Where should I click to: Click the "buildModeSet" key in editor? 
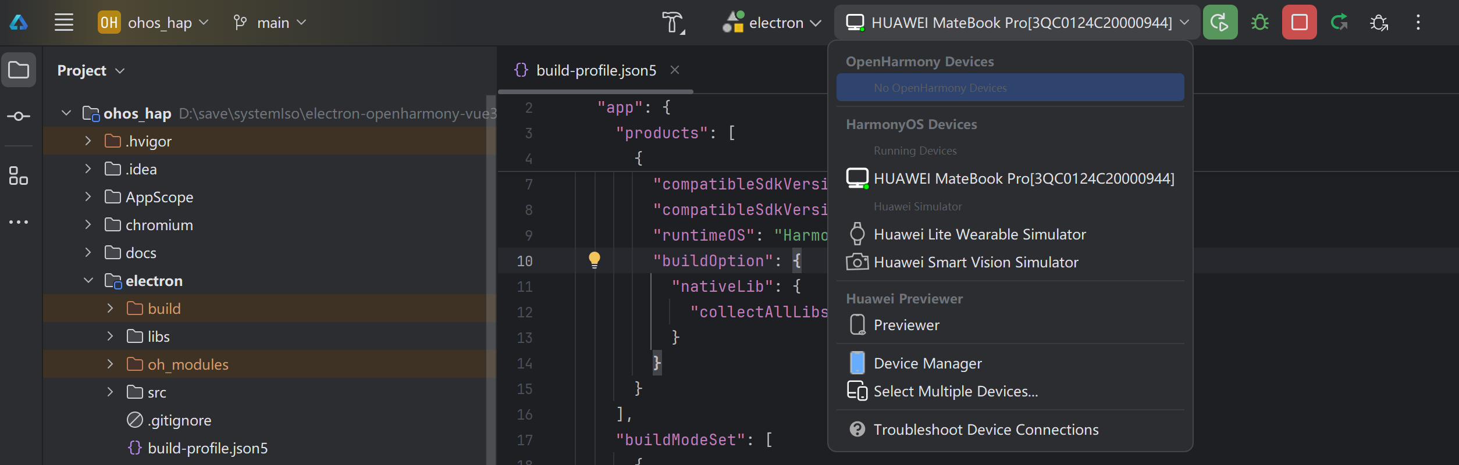[681, 439]
